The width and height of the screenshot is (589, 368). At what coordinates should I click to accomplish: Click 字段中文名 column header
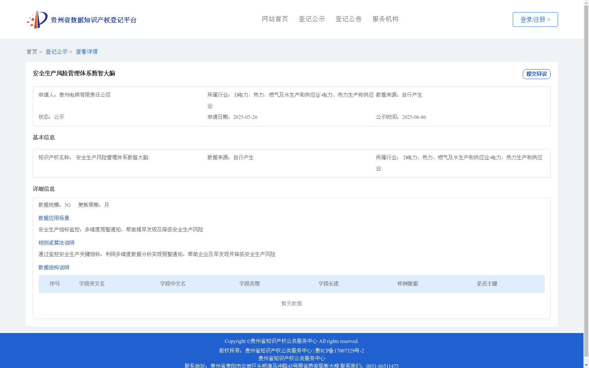(x=173, y=284)
